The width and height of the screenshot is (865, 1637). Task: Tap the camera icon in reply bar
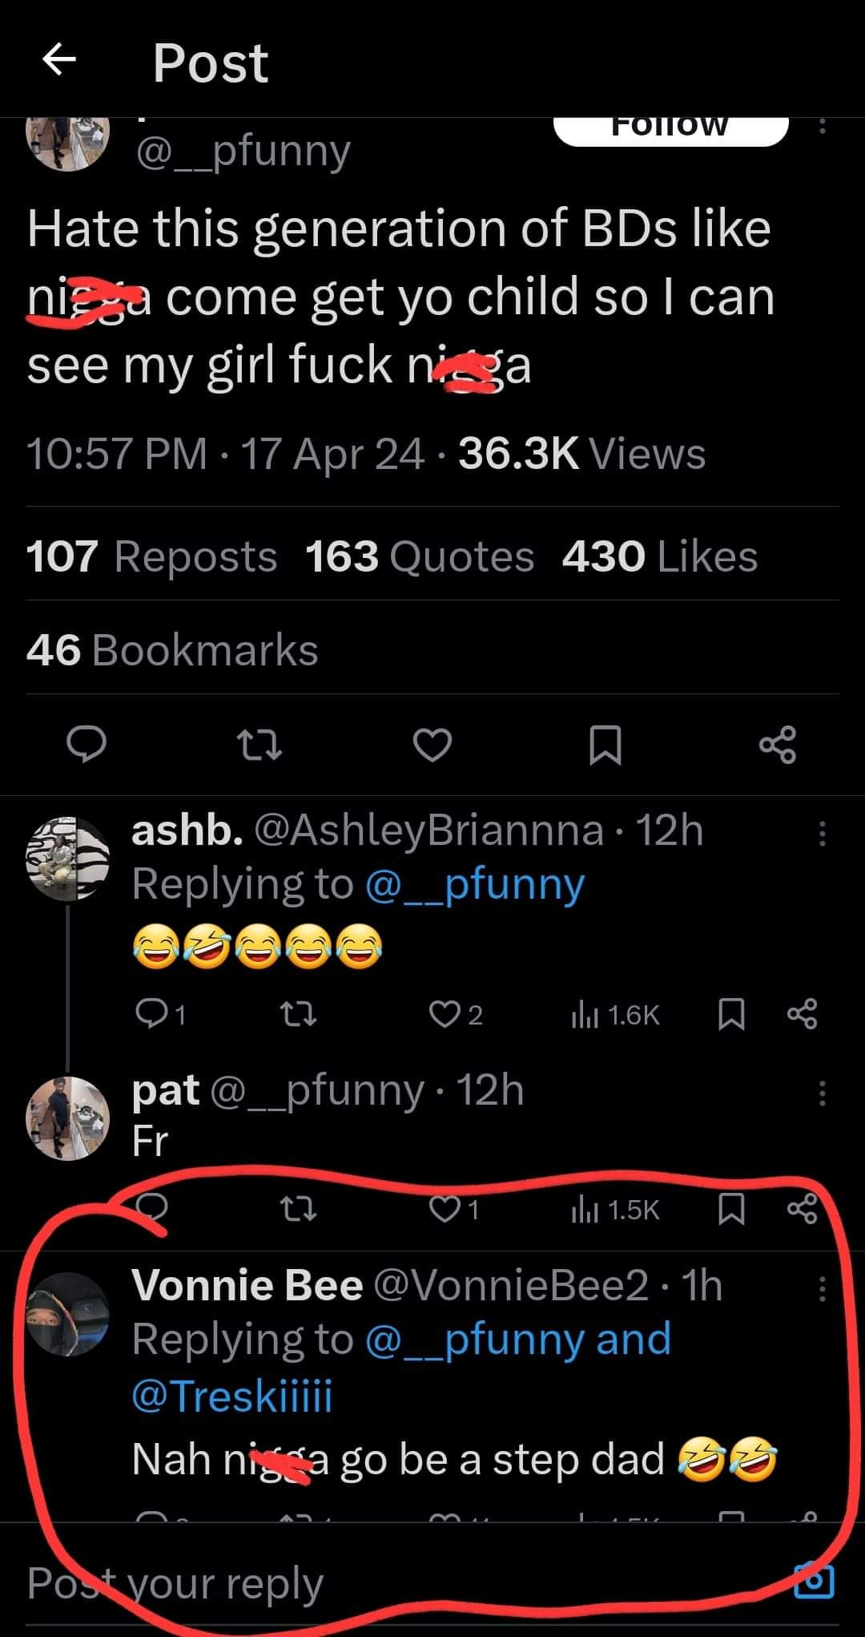(815, 1582)
